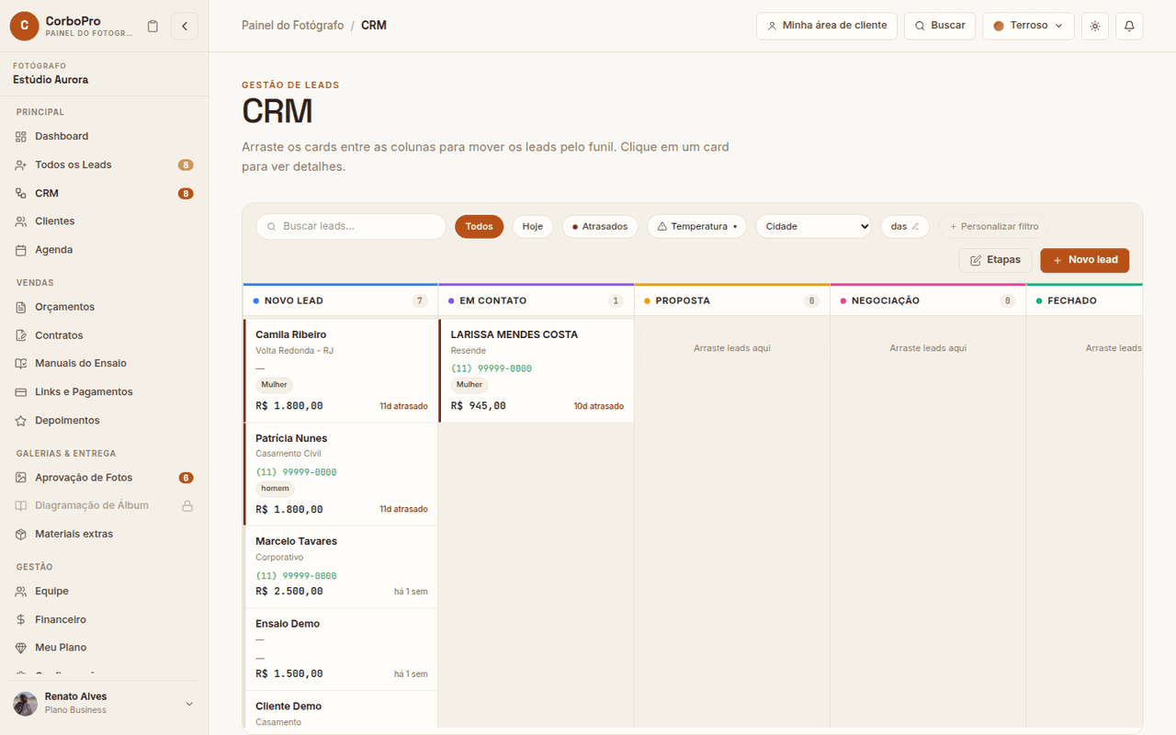Screen dimensions: 1176x735
Task: Click the lock icon on Diagramação de Álbum
Action: pyautogui.click(x=187, y=505)
